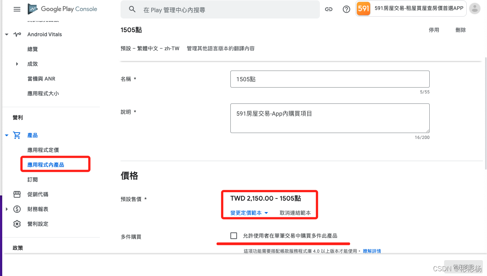
Task: Focus the Play Console search field
Action: point(220,10)
